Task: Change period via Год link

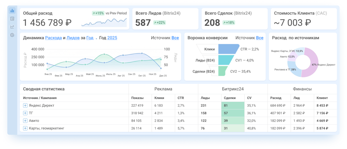Action: [90, 38]
